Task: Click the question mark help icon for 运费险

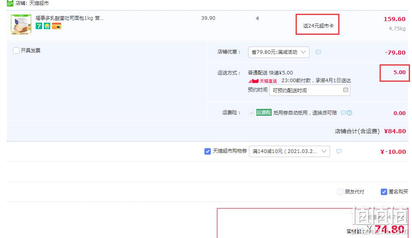Action: pyautogui.click(x=349, y=113)
